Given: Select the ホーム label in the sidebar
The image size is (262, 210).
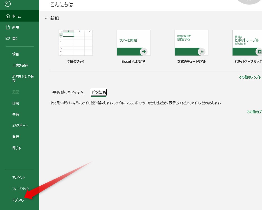Looking at the screenshot, I should pos(16,16).
